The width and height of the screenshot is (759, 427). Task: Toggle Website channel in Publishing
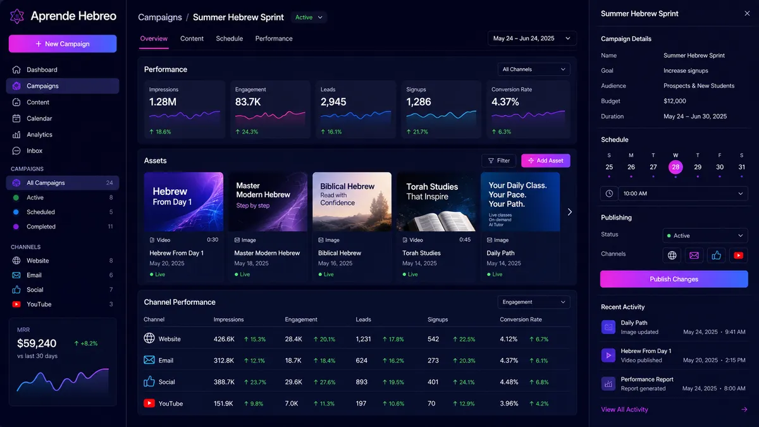[x=672, y=255]
